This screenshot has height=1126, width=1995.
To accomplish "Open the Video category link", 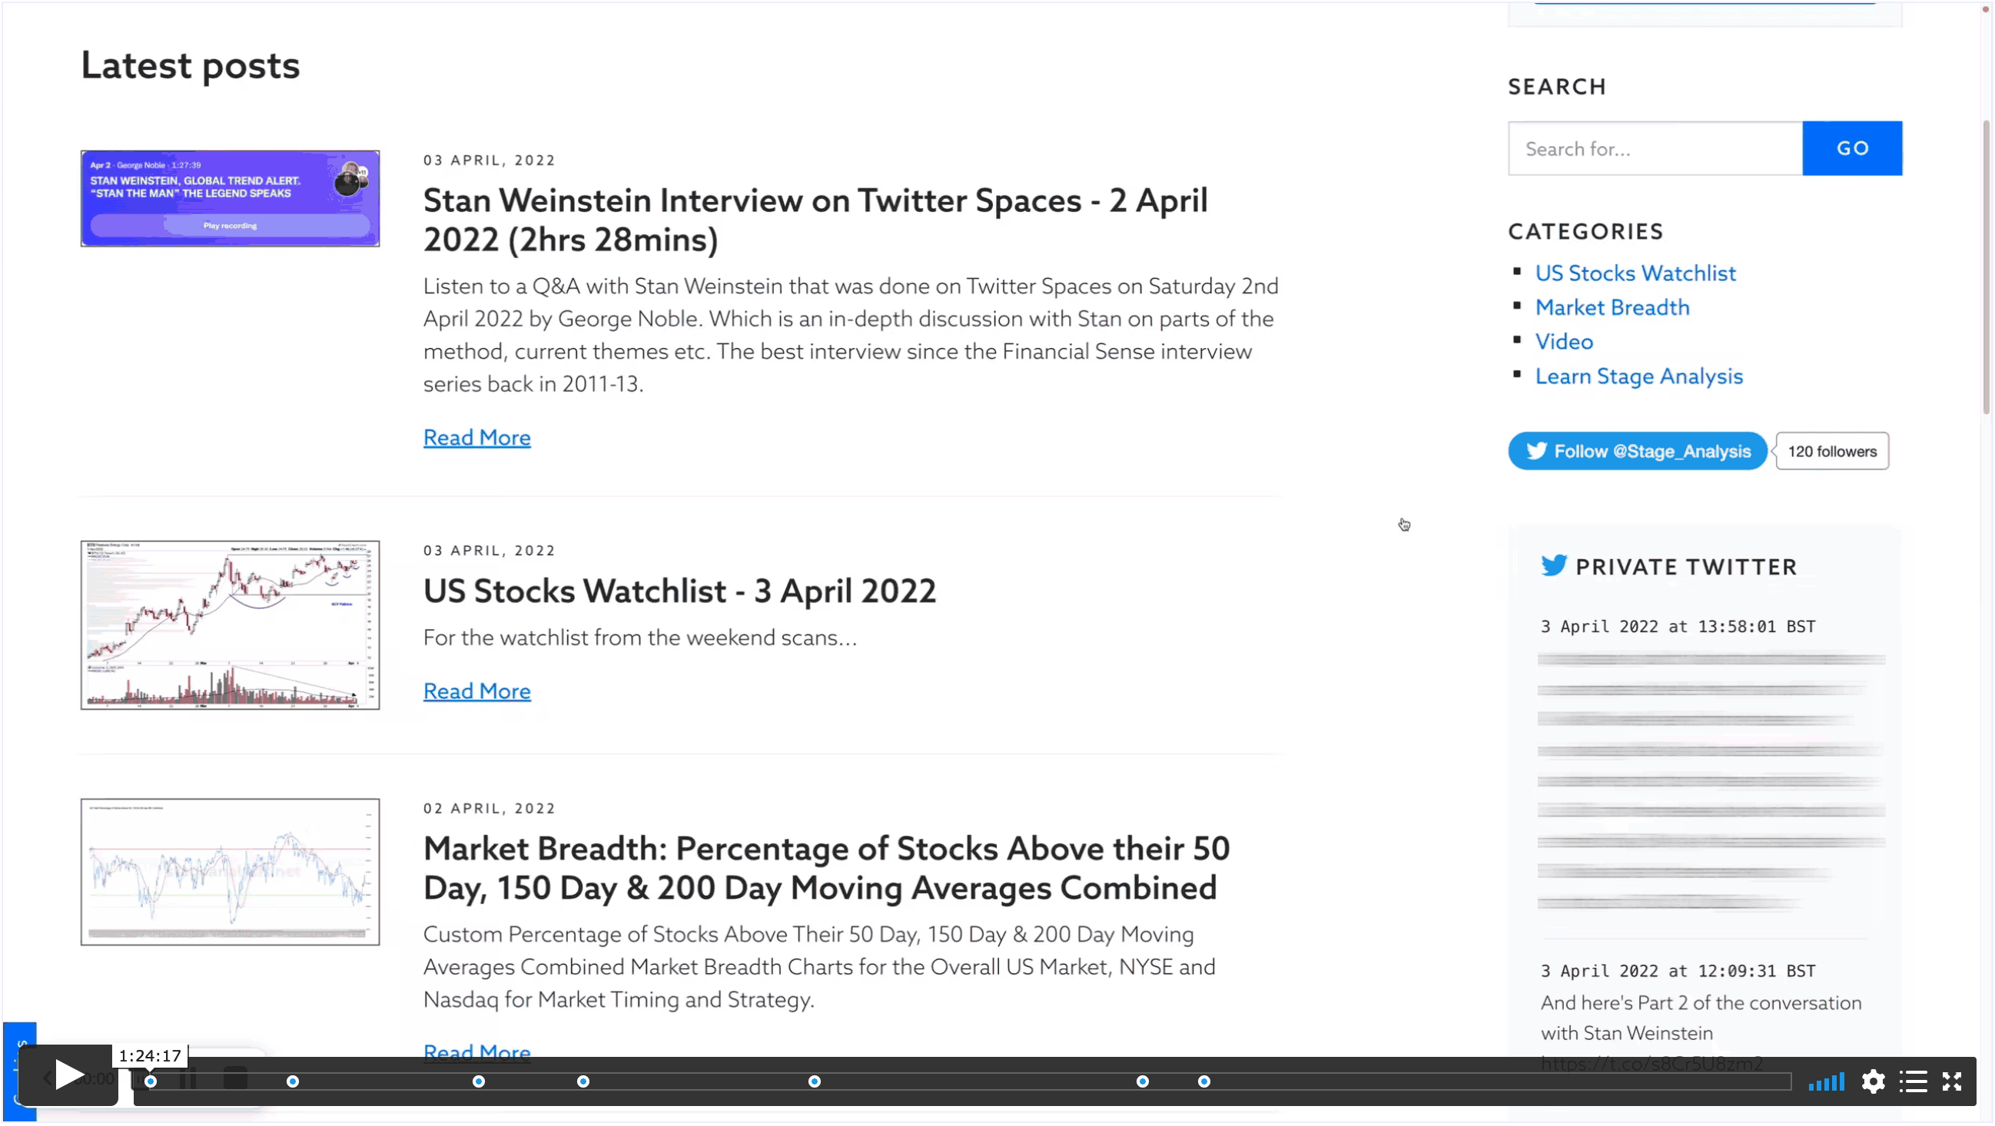I will click(1564, 341).
